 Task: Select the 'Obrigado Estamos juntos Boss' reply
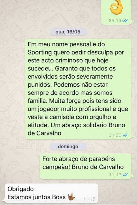51,193
